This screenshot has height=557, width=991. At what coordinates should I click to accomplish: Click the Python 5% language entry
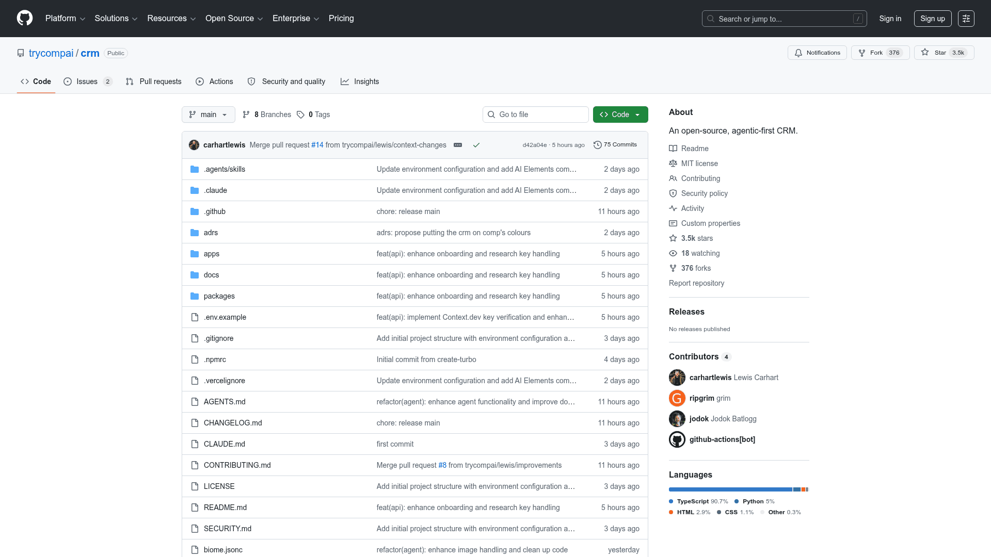point(755,501)
